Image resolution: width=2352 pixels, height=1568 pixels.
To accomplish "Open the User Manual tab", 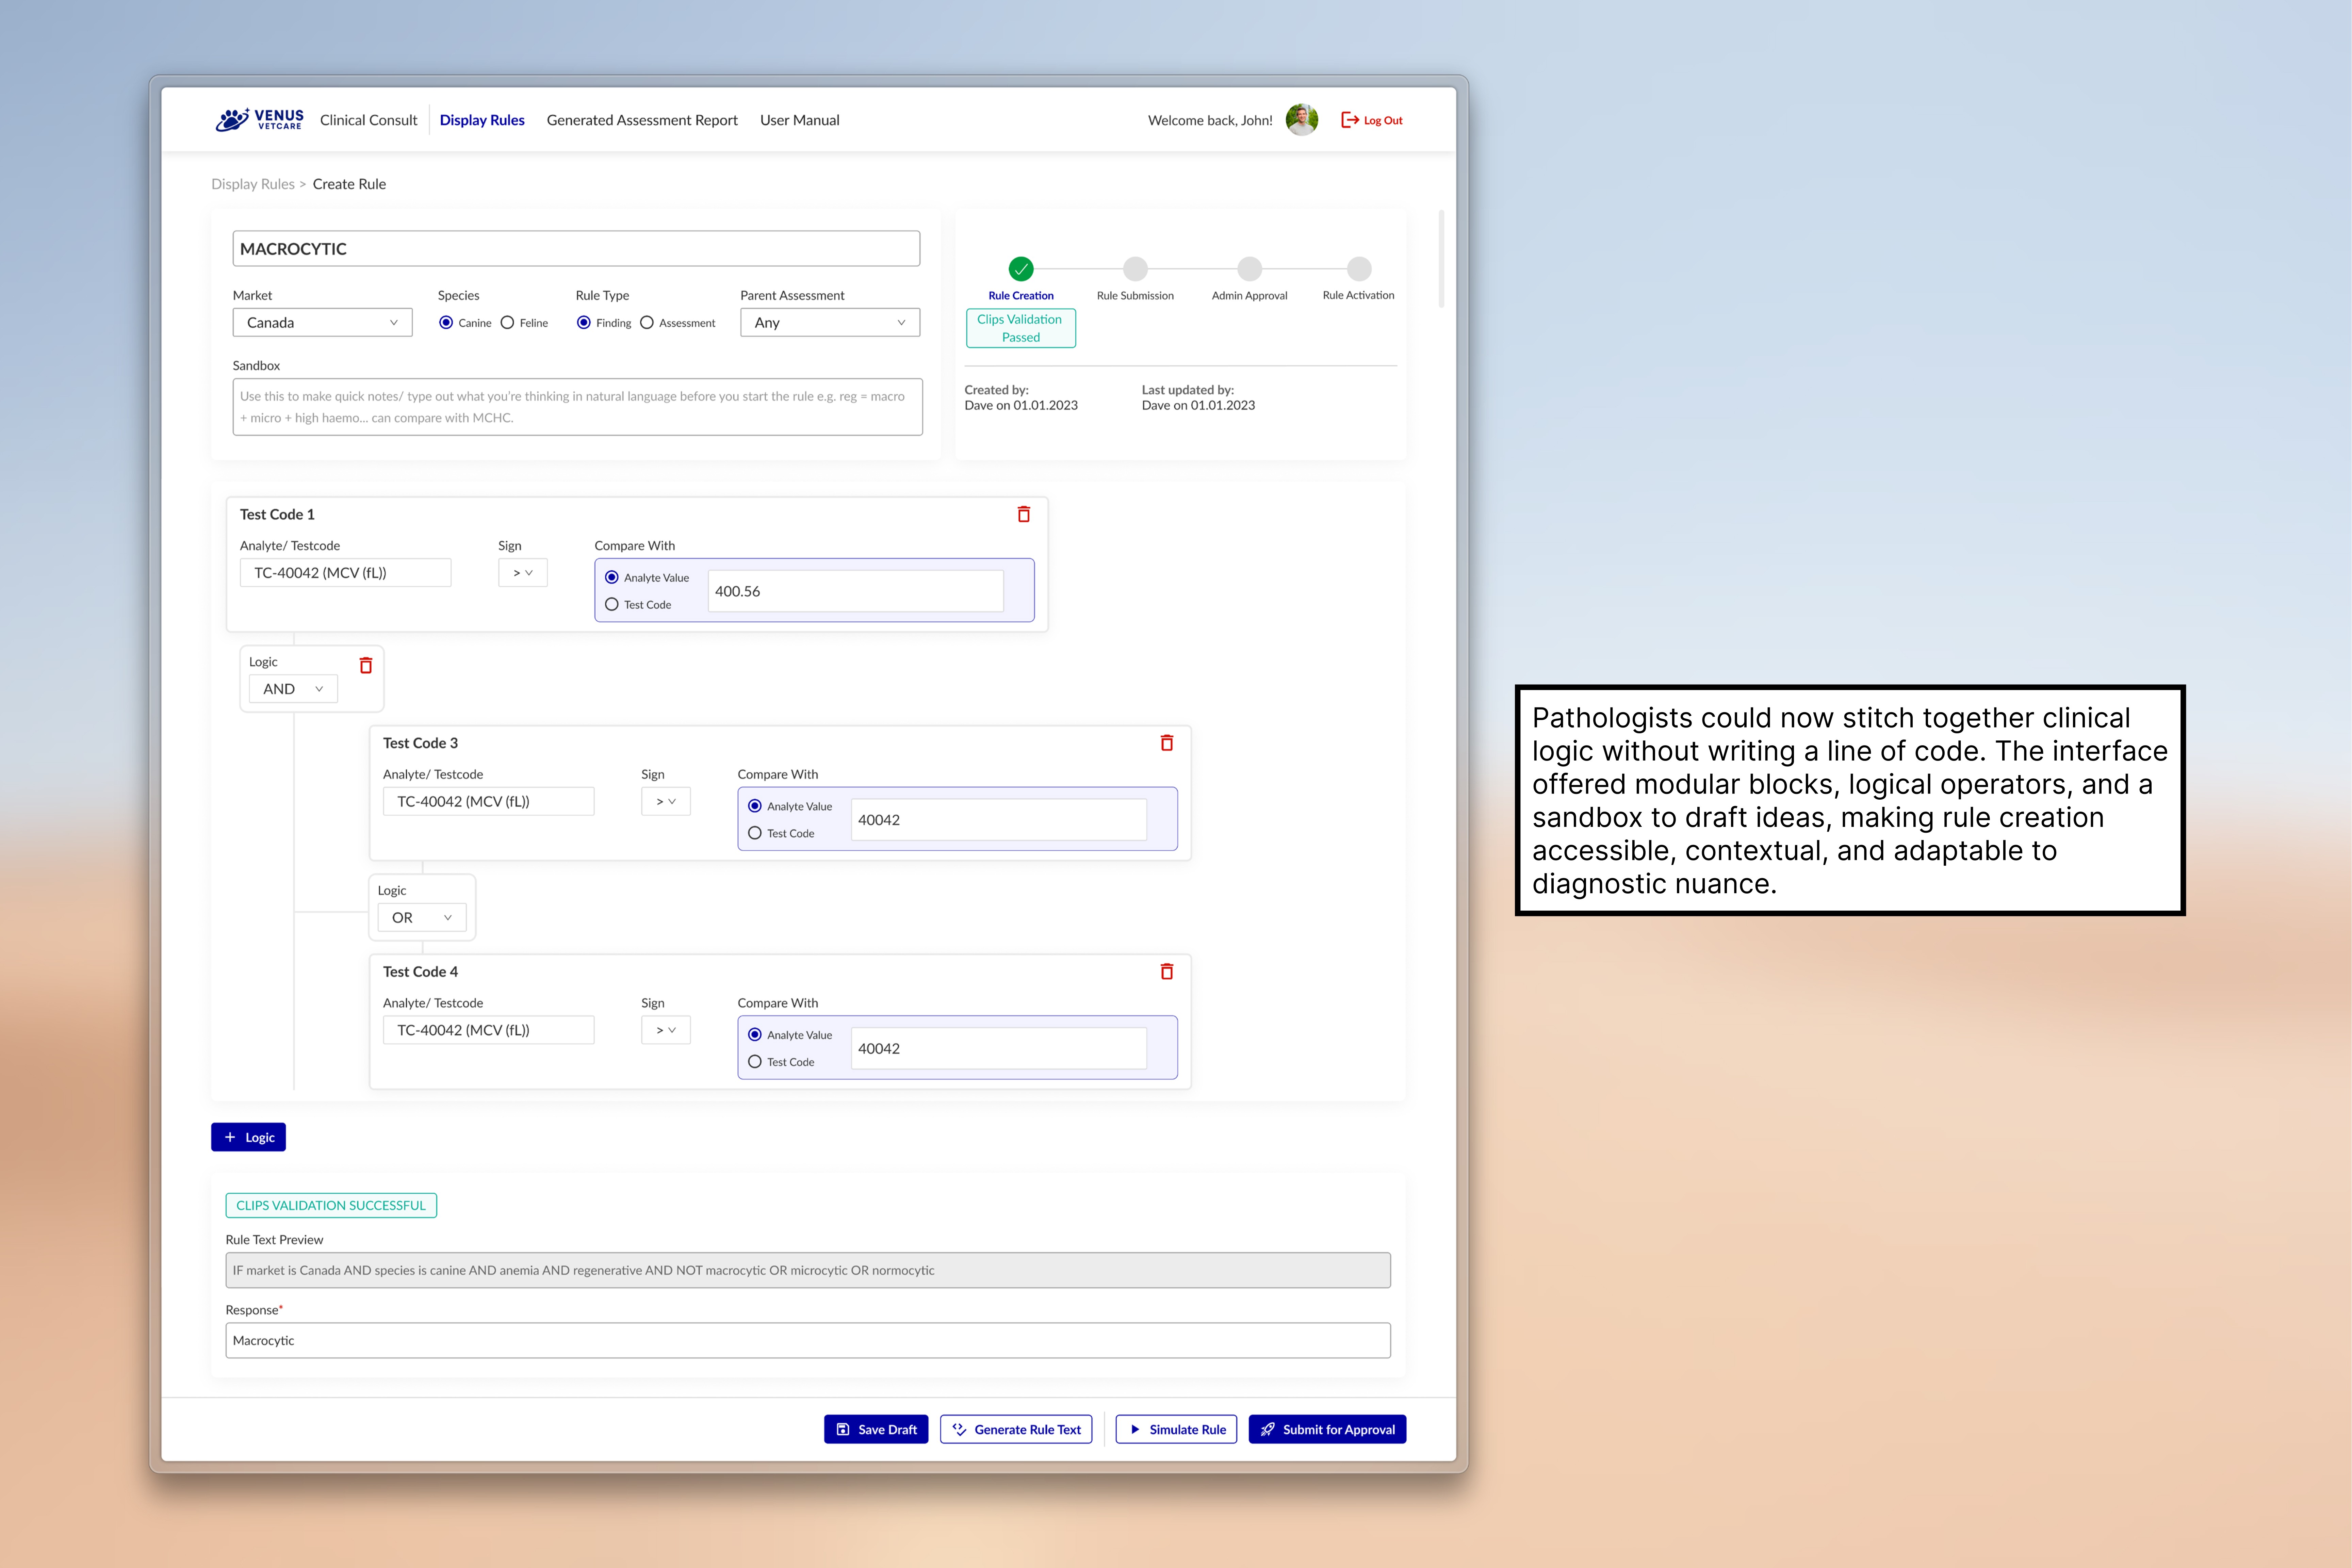I will [800, 120].
